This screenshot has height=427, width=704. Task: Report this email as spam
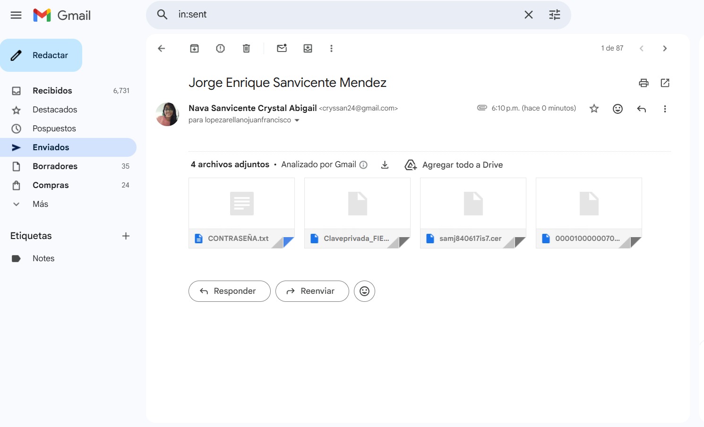tap(220, 48)
